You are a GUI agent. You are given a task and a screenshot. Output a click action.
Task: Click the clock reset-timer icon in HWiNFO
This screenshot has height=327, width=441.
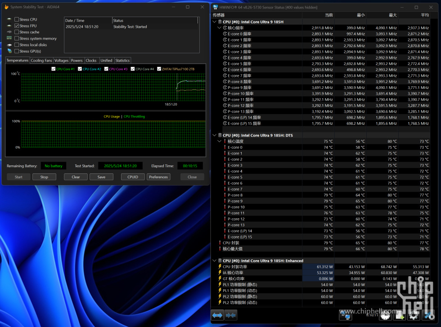point(385,316)
